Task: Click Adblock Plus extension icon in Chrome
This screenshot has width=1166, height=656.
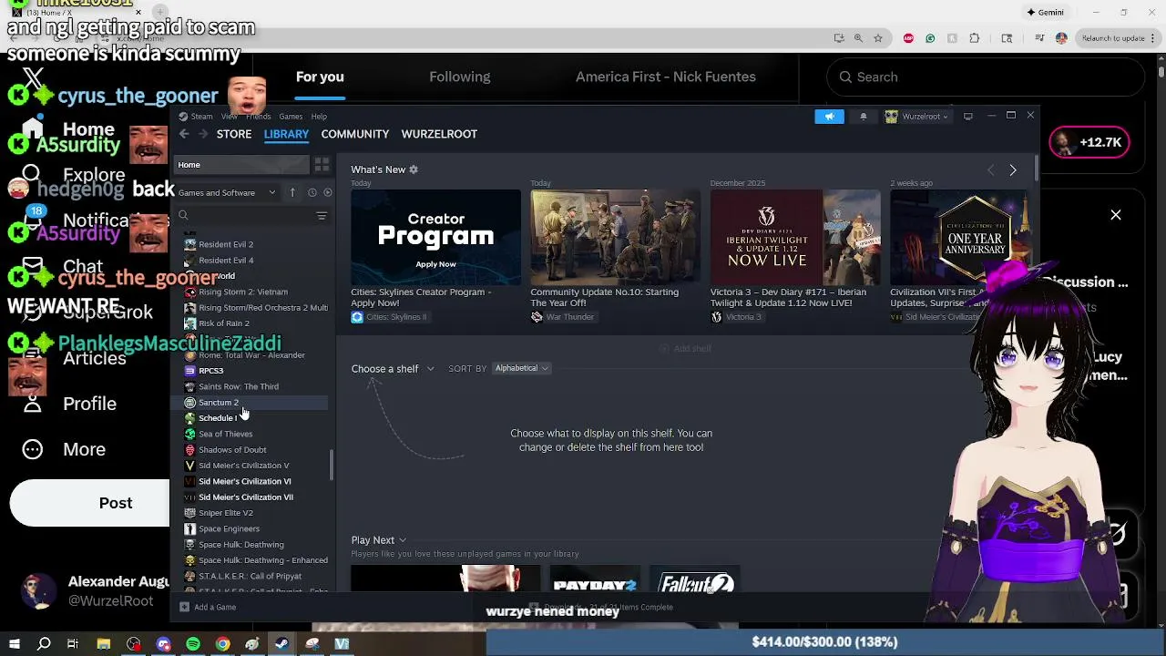Action: pos(908,38)
